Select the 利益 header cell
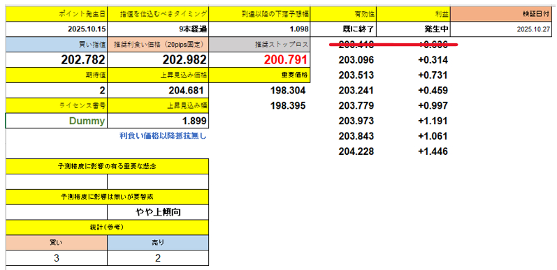This screenshot has height=270, width=557. point(414,14)
